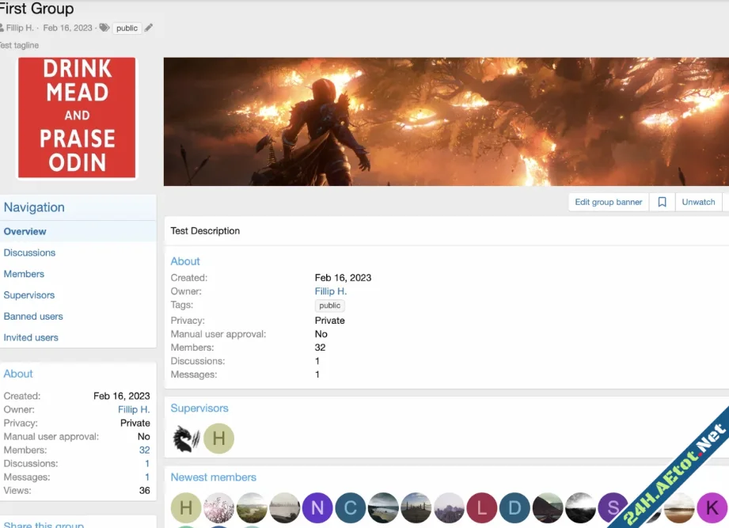Open Discussions in the Navigation panel
729x528 pixels.
29,253
